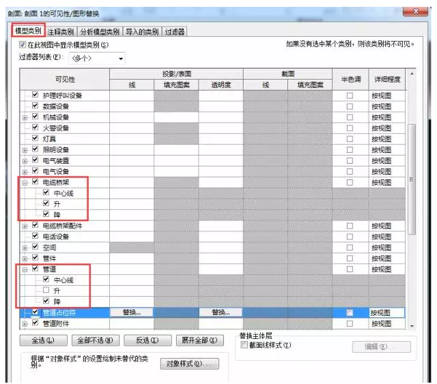Toggle 升 checkbox under 电缆桥架
This screenshot has width=437, height=384.
pos(46,203)
